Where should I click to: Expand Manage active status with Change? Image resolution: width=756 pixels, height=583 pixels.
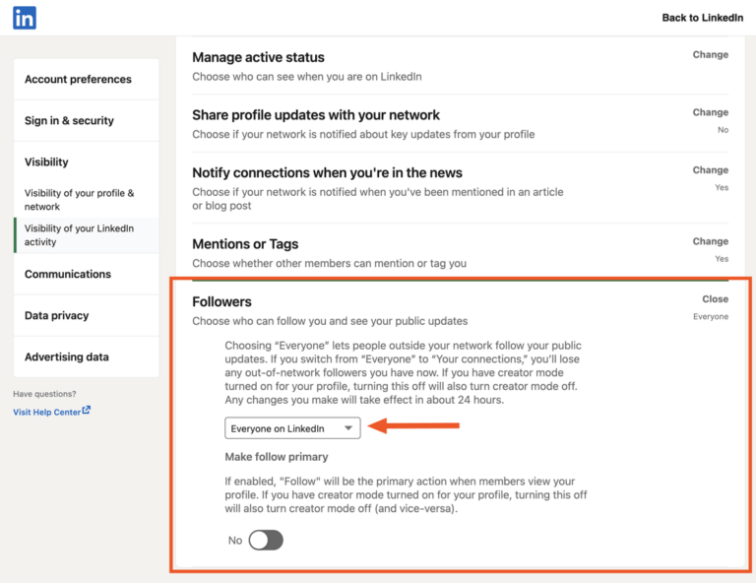coord(710,55)
